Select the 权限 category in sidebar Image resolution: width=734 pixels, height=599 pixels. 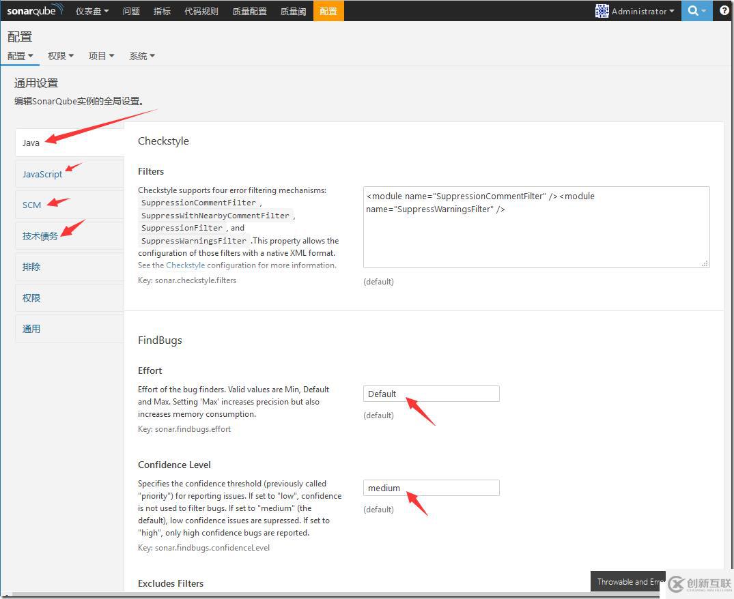tap(69, 298)
